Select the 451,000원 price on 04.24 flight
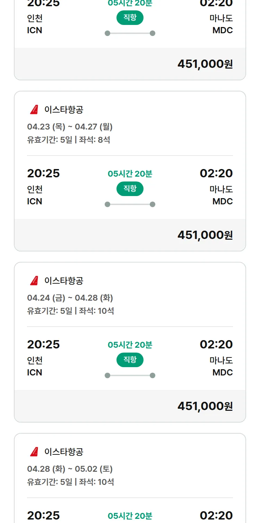 [x=205, y=406]
